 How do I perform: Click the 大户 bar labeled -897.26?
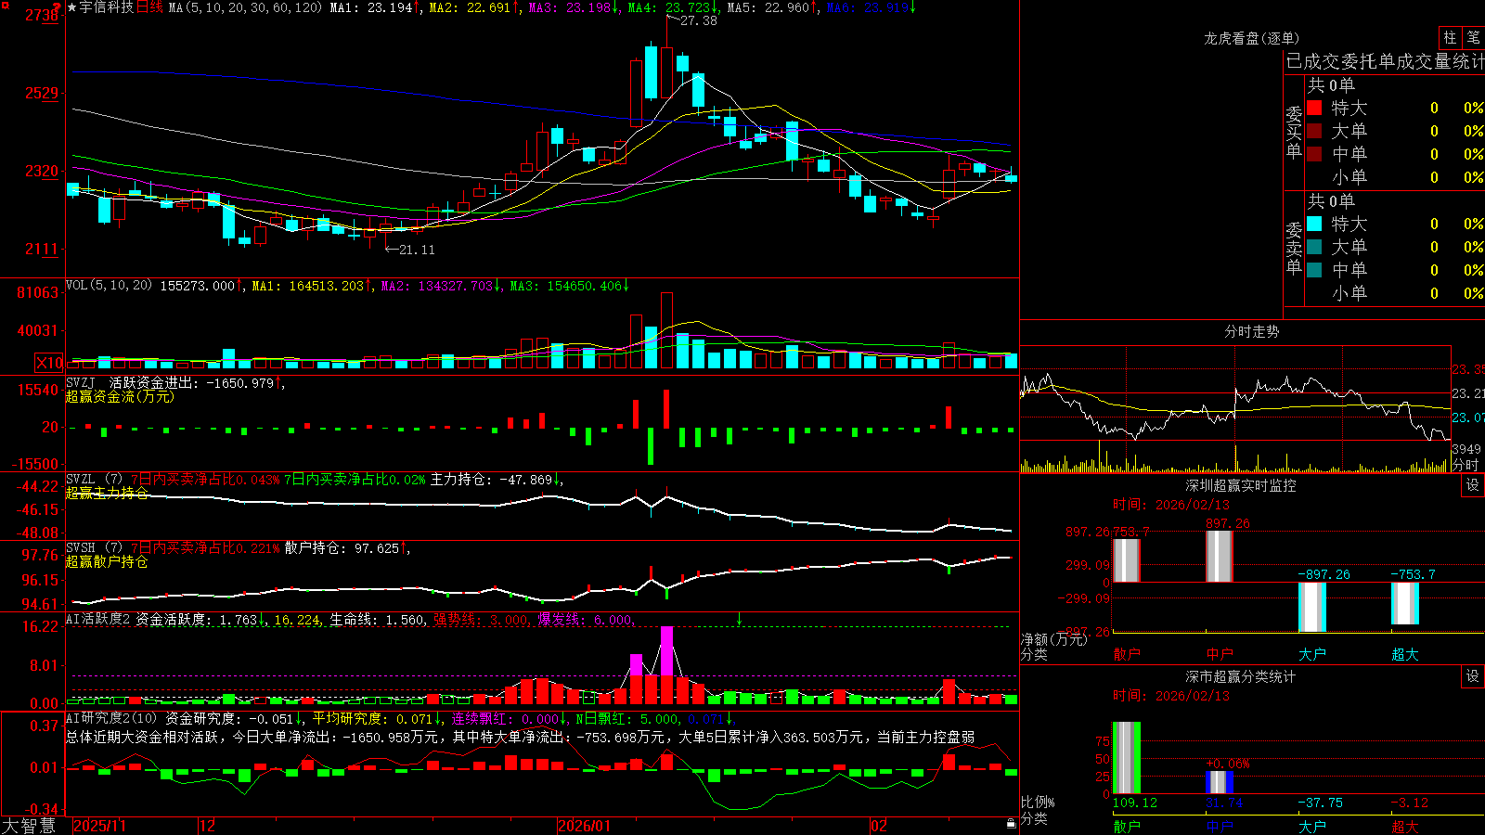1311,607
